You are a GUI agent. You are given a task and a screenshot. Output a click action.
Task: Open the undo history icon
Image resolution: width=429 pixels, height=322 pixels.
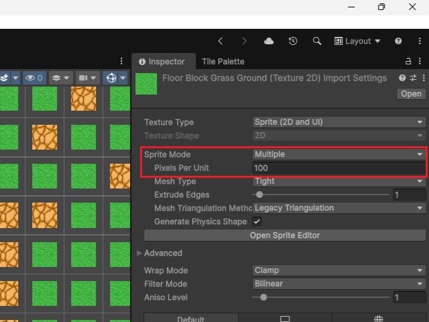click(x=293, y=41)
